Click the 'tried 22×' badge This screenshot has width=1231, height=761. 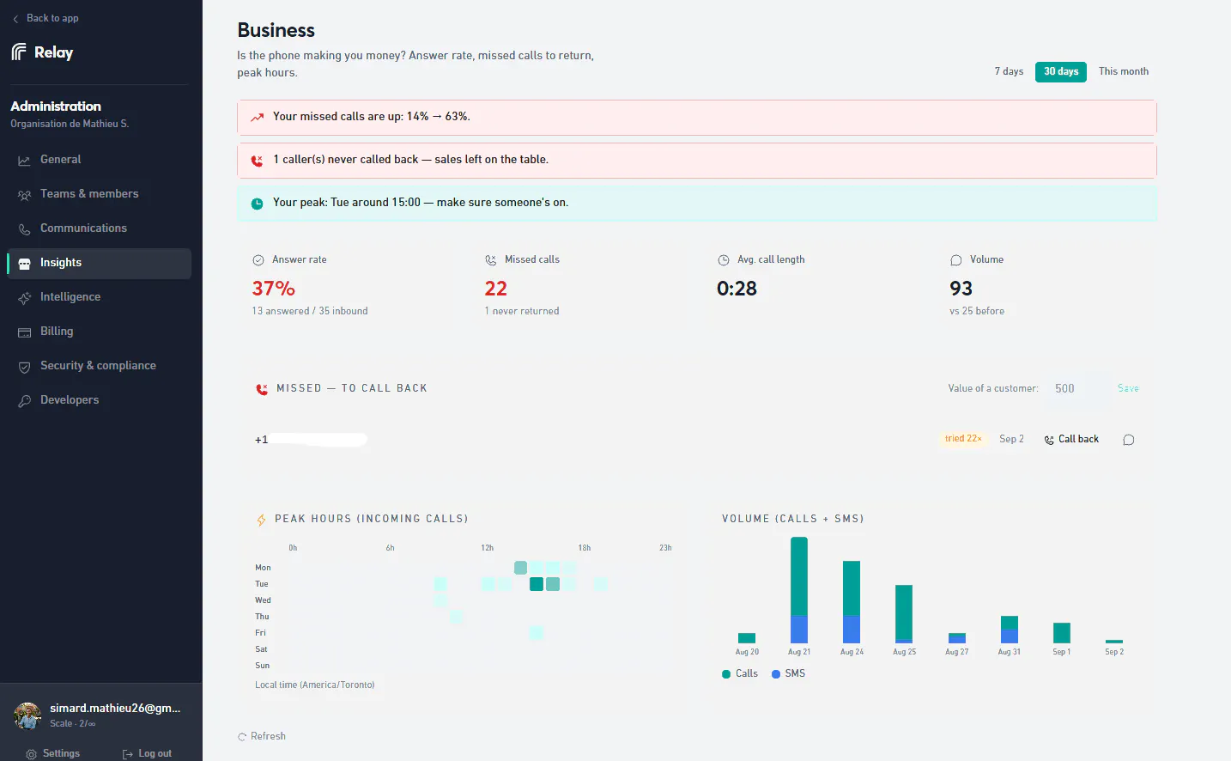point(963,439)
